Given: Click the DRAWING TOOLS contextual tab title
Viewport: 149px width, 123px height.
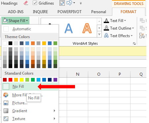Looking at the screenshot, I should click(x=129, y=4).
